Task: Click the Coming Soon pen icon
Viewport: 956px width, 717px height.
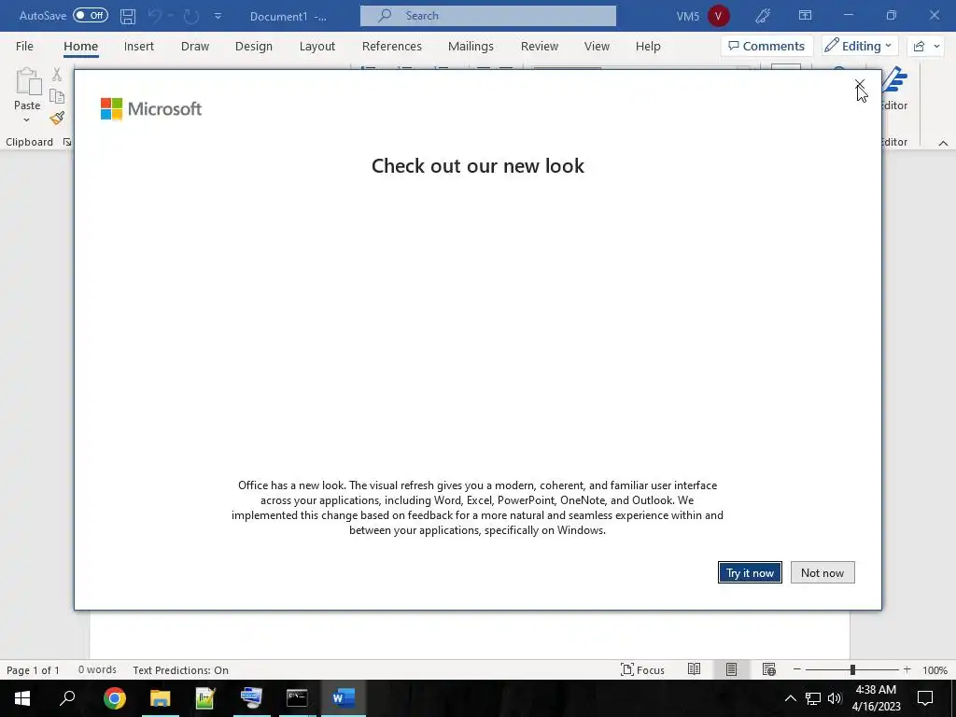Action: (x=763, y=16)
